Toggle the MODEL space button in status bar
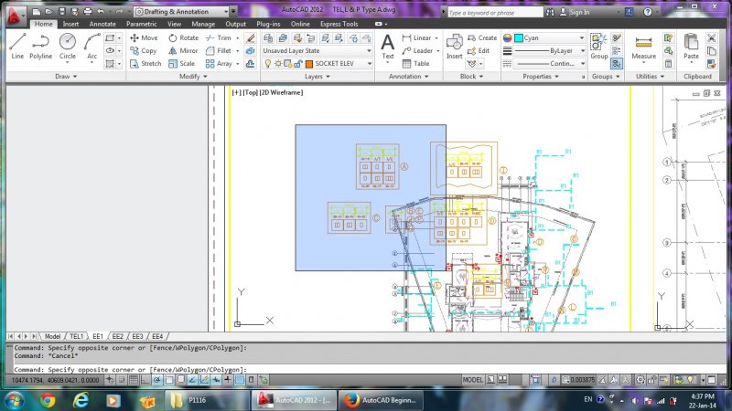This screenshot has width=732, height=411. click(473, 379)
